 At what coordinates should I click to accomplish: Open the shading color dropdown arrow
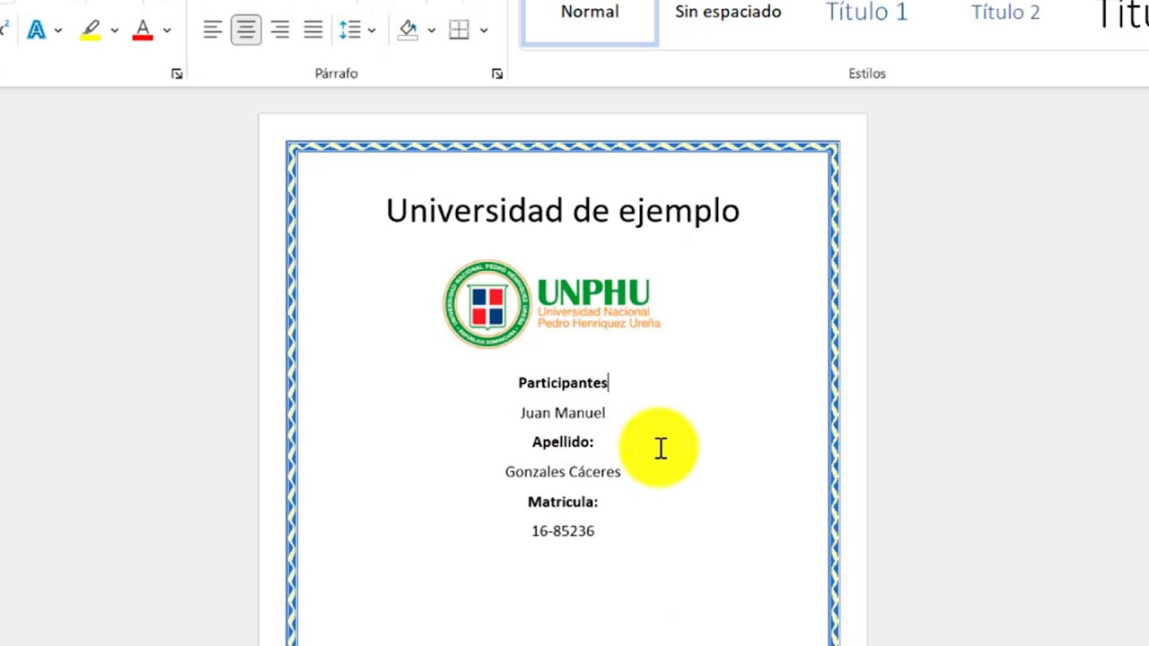pyautogui.click(x=432, y=31)
